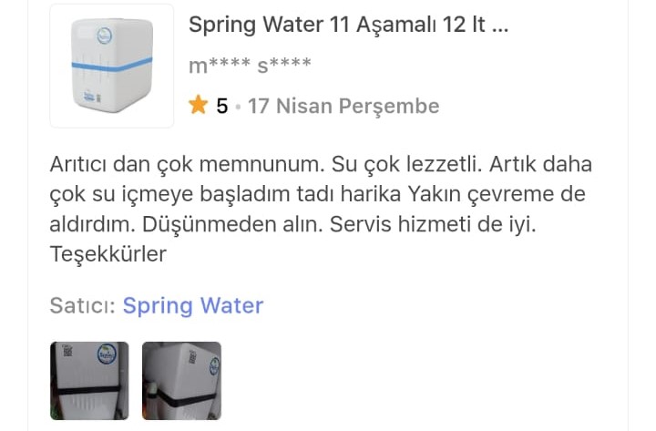This screenshot has height=431, width=656.
Task: Click the blue stripe on the product image
Action: [x=112, y=64]
